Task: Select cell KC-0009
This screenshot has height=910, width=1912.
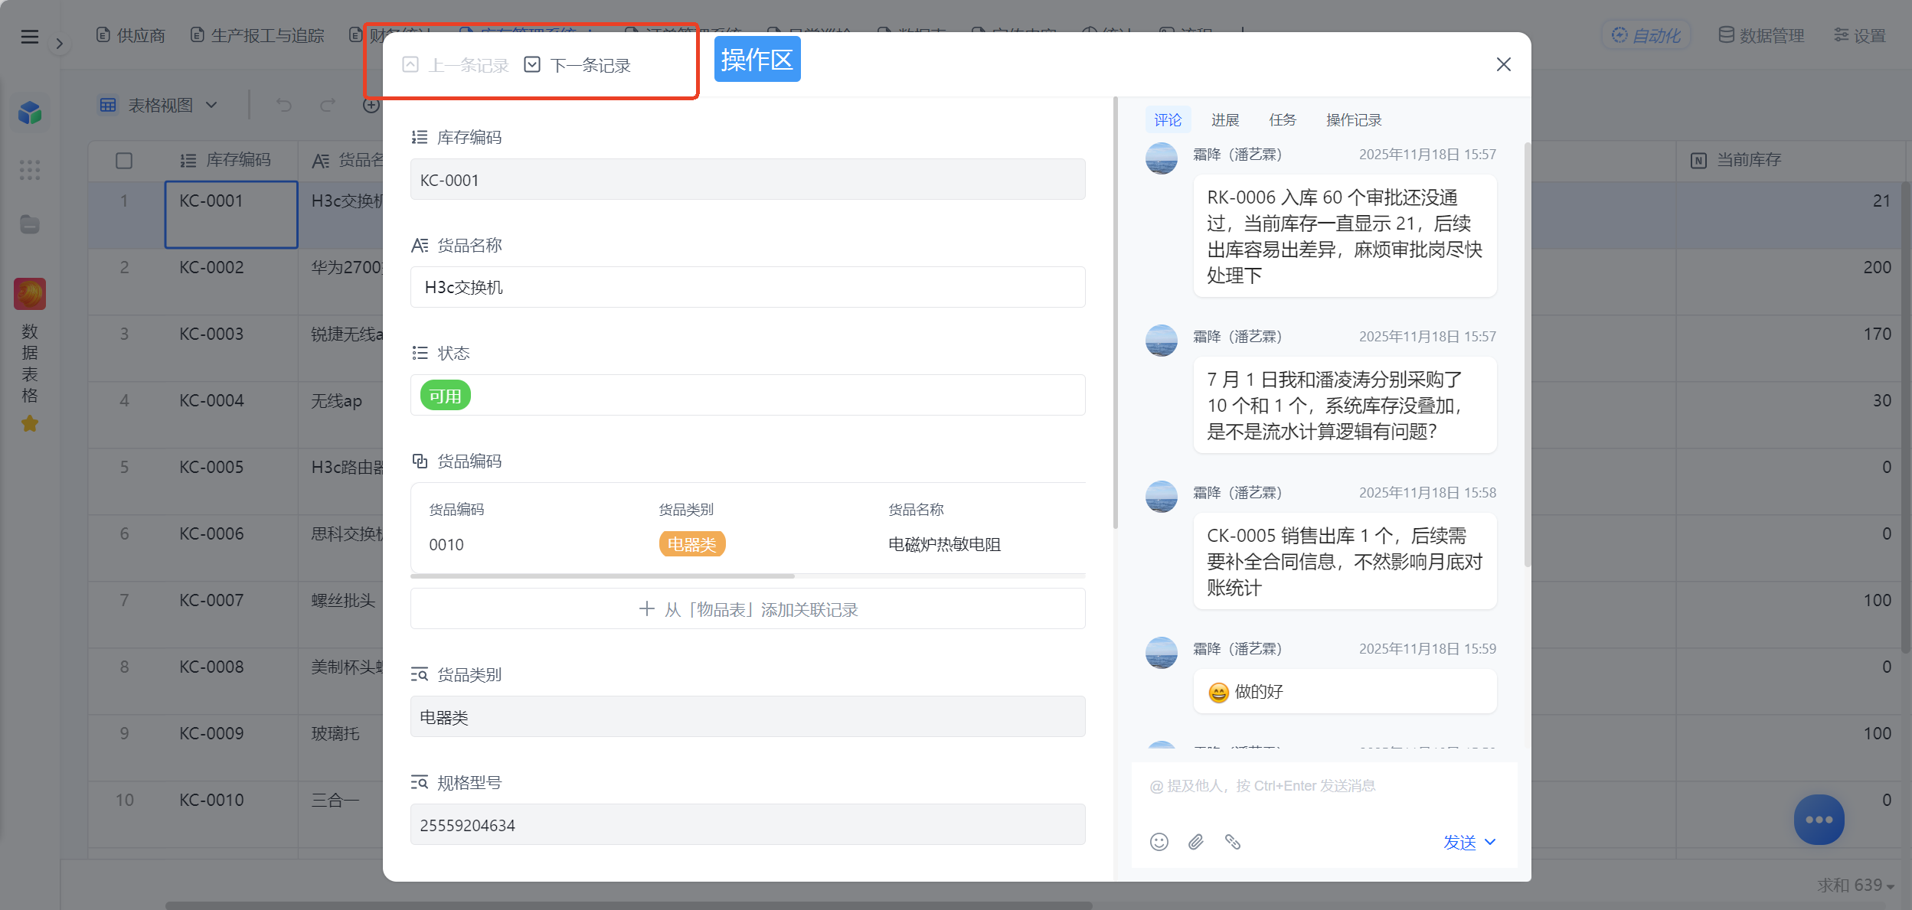Action: tap(231, 748)
